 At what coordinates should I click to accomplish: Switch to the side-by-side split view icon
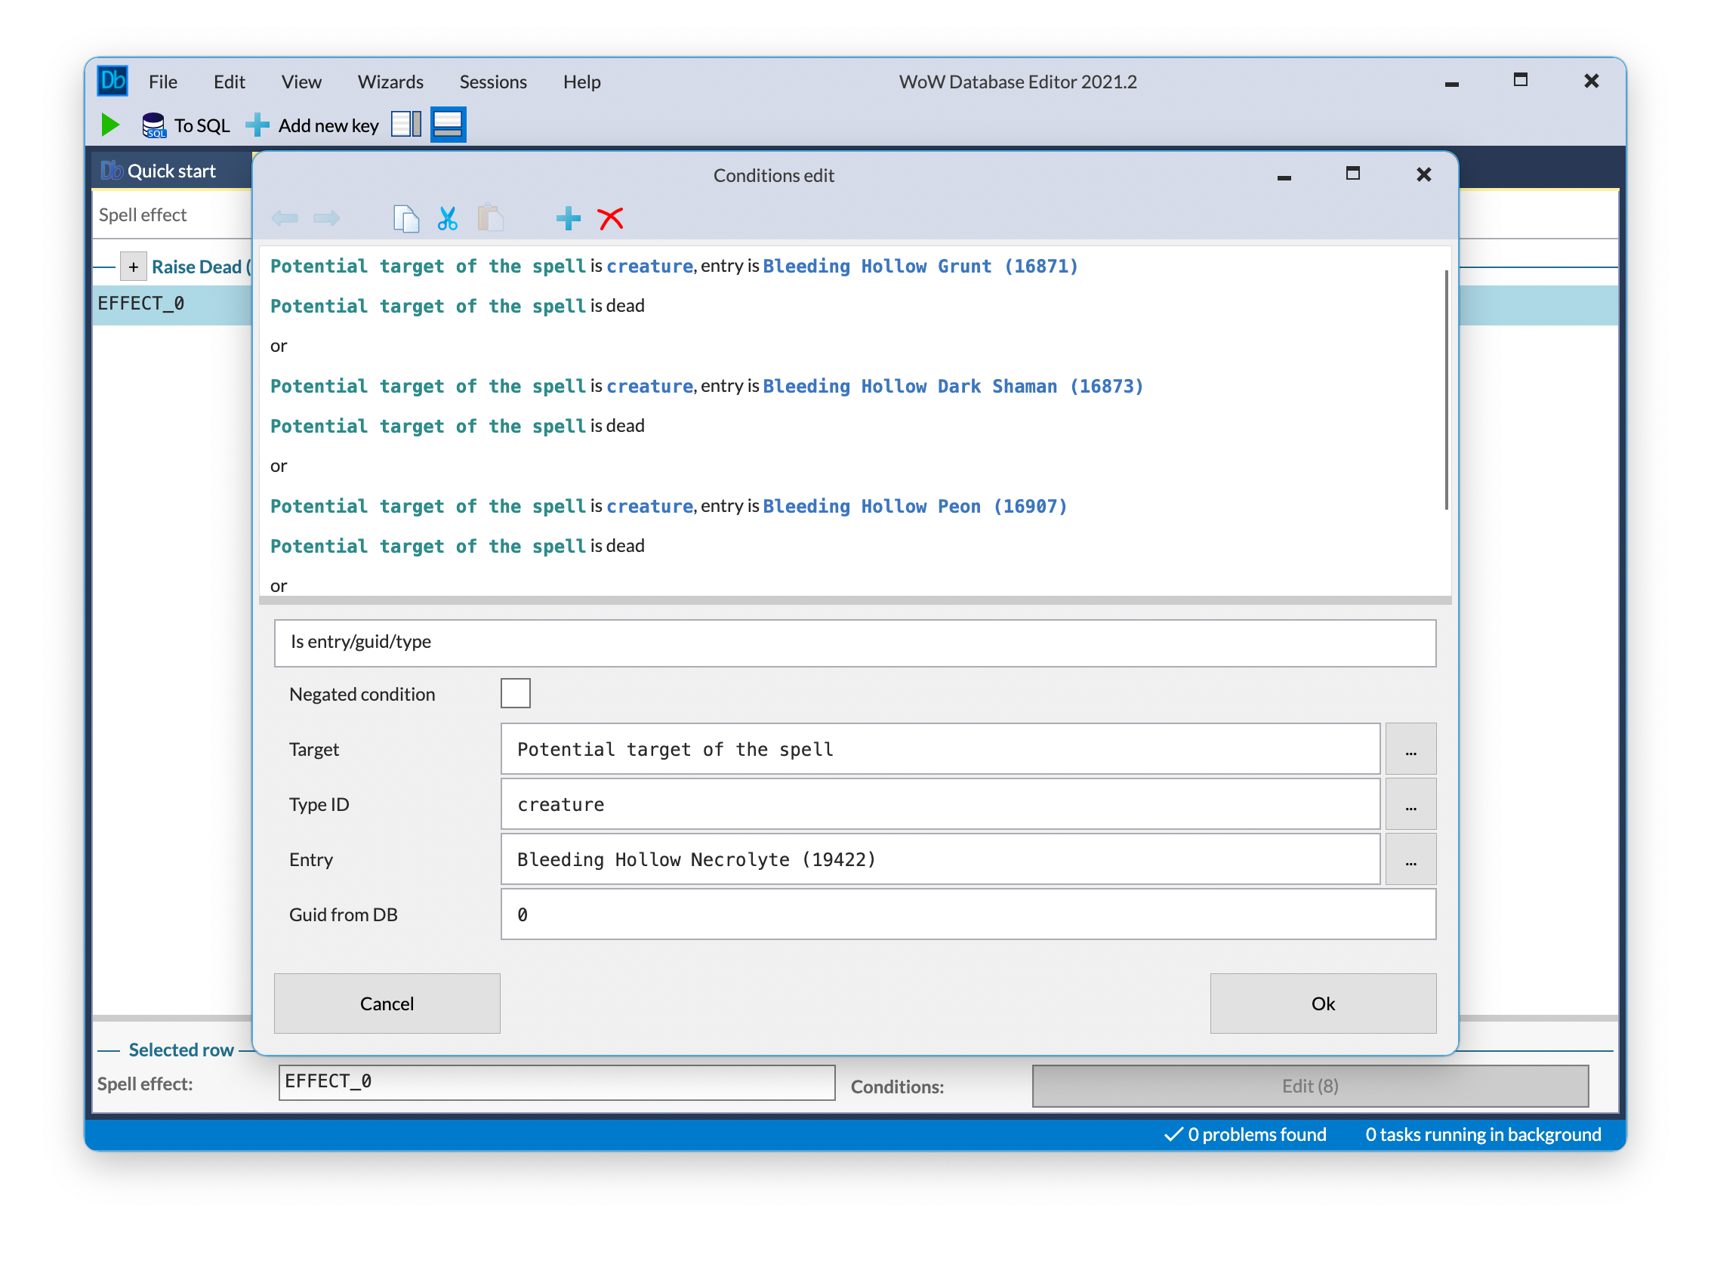pos(406,124)
